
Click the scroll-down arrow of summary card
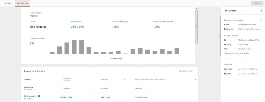197,63
